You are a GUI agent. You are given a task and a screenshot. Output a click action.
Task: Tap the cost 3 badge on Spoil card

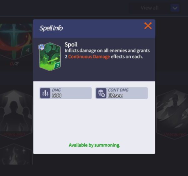pos(58,65)
